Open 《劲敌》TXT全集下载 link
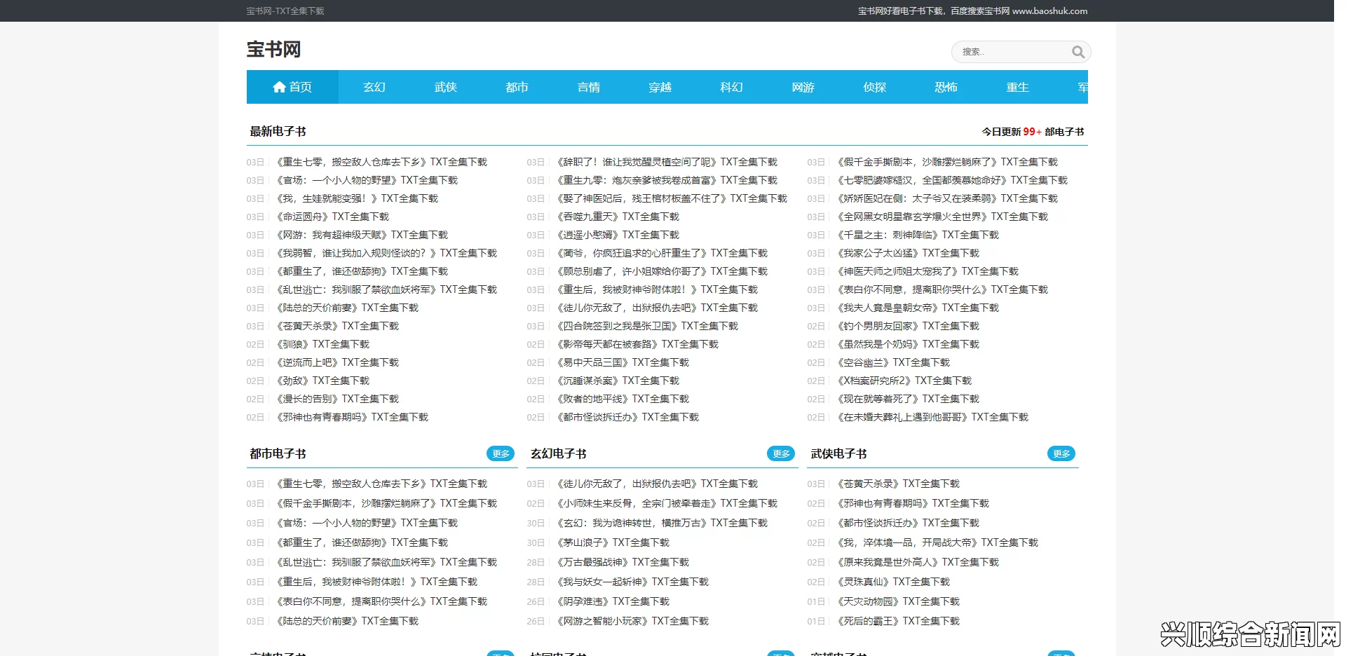This screenshot has width=1346, height=656. pyautogui.click(x=321, y=381)
